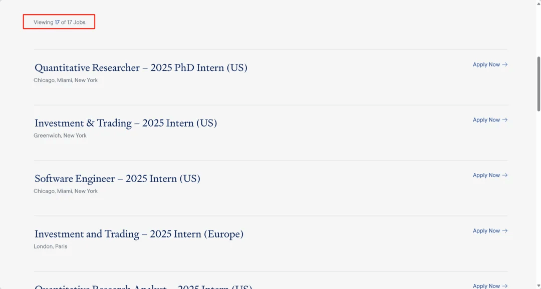
Task: Open Software Engineer – 2025 Intern (US) listing
Action: tap(117, 178)
